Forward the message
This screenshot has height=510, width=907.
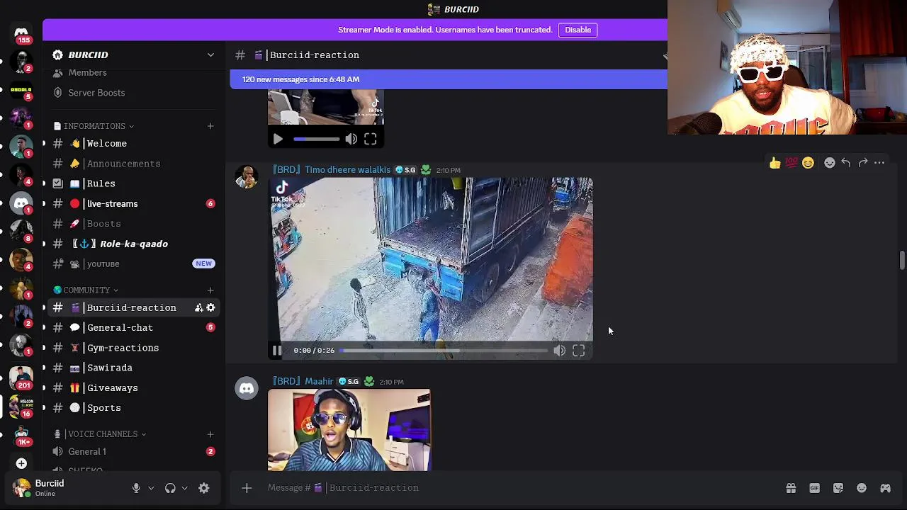coord(863,163)
